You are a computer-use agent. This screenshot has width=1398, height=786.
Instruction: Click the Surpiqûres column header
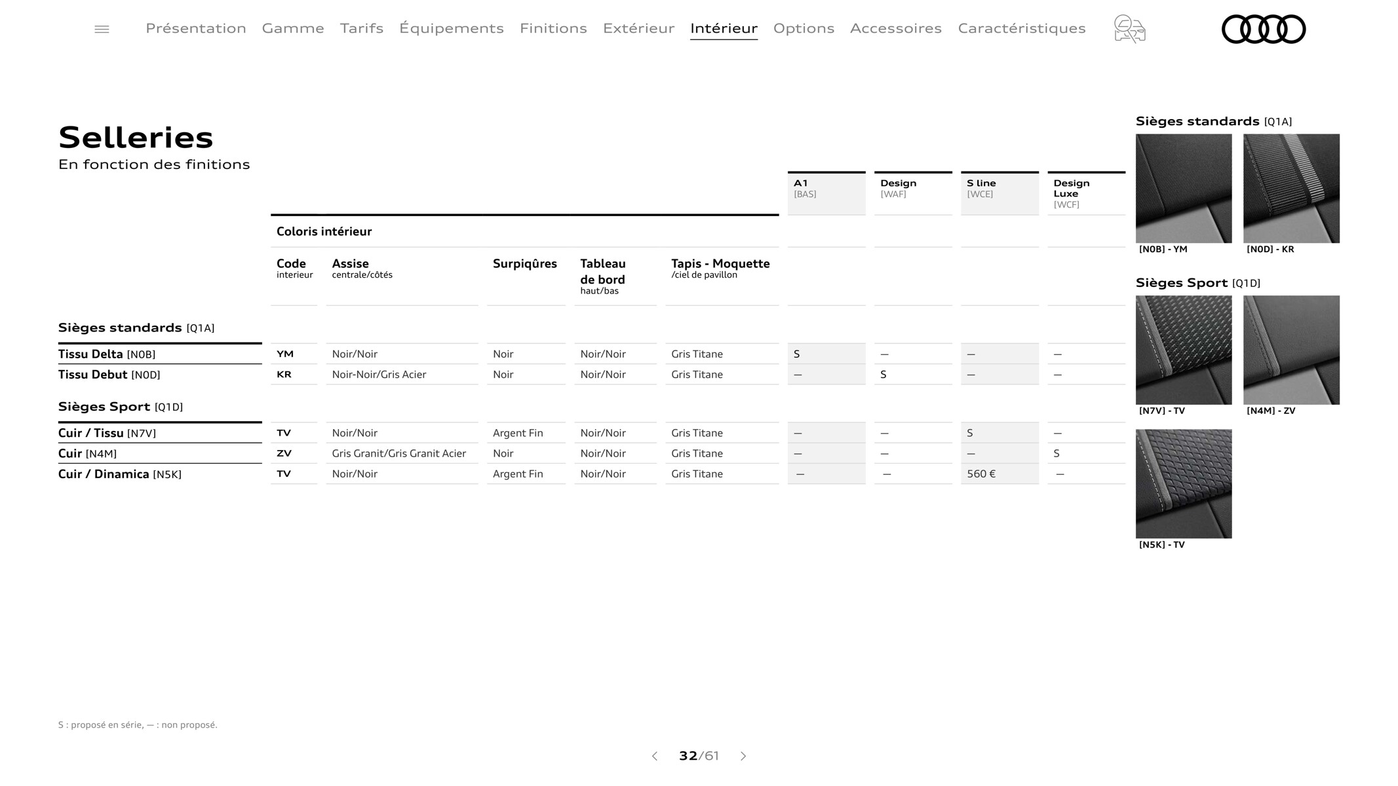pos(525,264)
